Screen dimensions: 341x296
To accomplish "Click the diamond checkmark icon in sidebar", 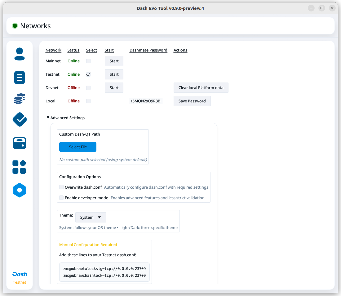I will point(20,119).
